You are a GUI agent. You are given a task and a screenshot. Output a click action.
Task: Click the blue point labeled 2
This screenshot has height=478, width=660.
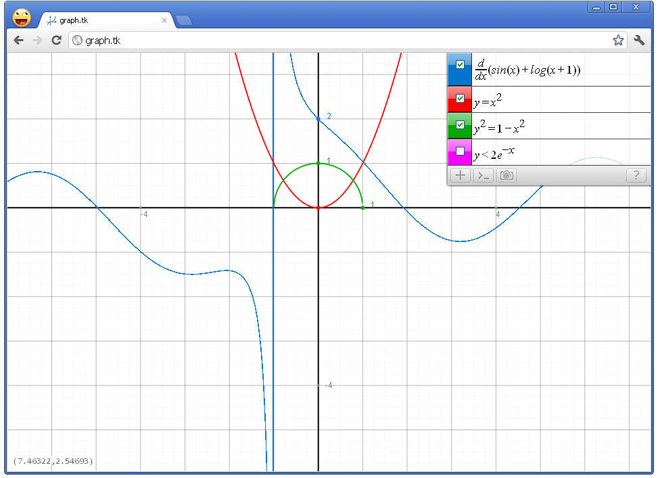tap(319, 119)
